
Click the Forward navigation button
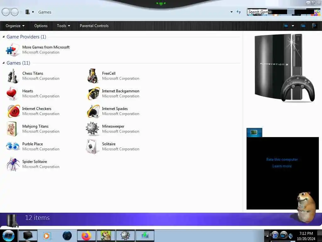[14, 12]
